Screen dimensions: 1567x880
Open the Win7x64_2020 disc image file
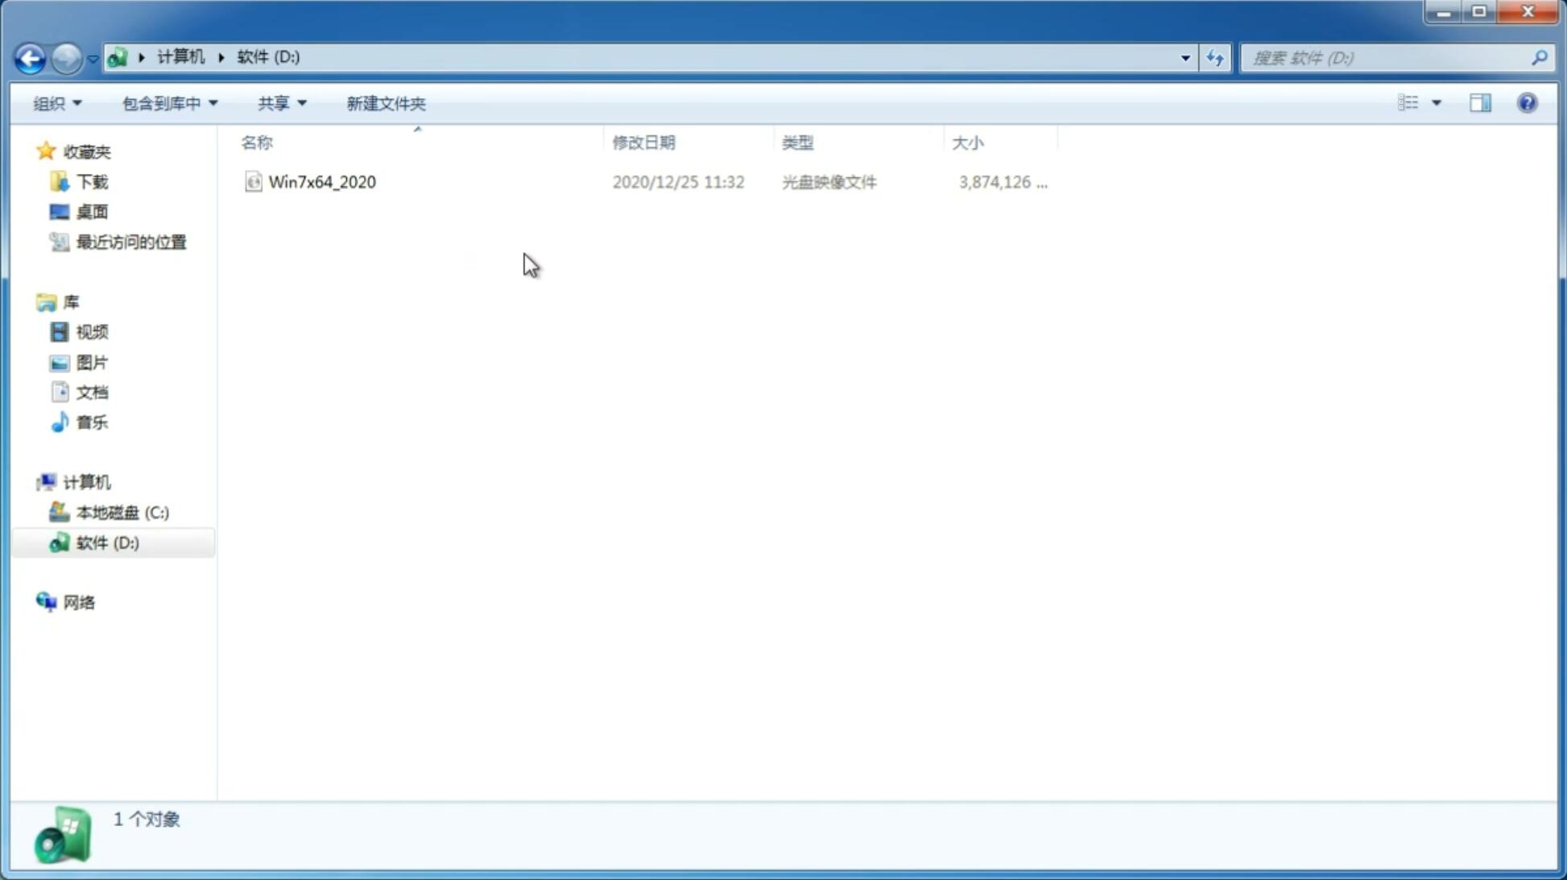(x=320, y=180)
